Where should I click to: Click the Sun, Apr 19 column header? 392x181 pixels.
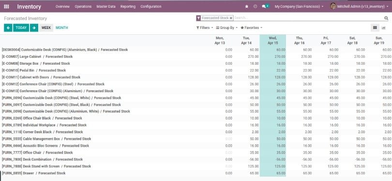[379, 41]
